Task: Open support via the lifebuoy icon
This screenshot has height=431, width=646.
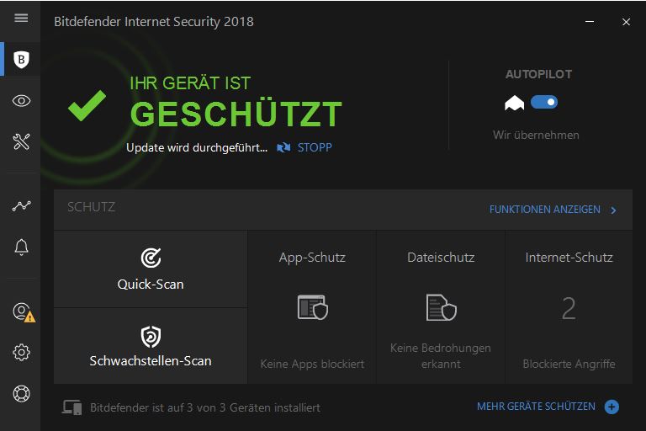Action: tap(22, 393)
